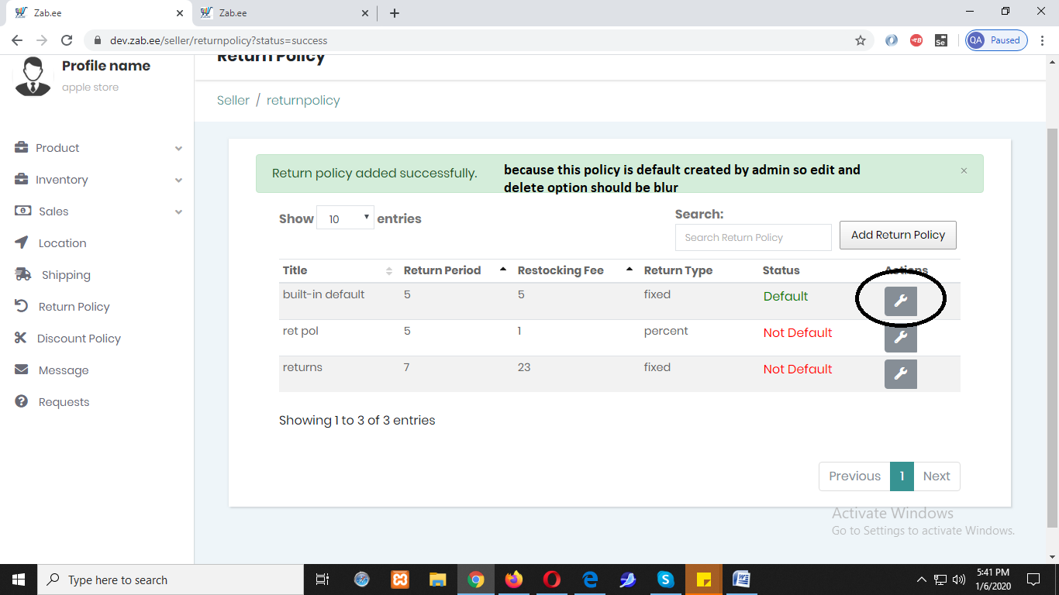Click the profile avatar picture
This screenshot has height=595, width=1059.
tap(33, 76)
